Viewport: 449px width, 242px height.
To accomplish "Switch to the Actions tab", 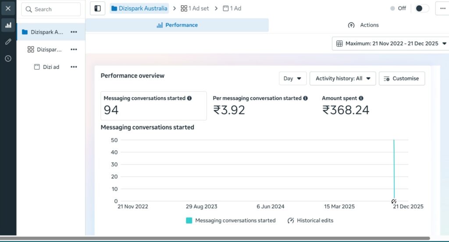I will 363,25.
